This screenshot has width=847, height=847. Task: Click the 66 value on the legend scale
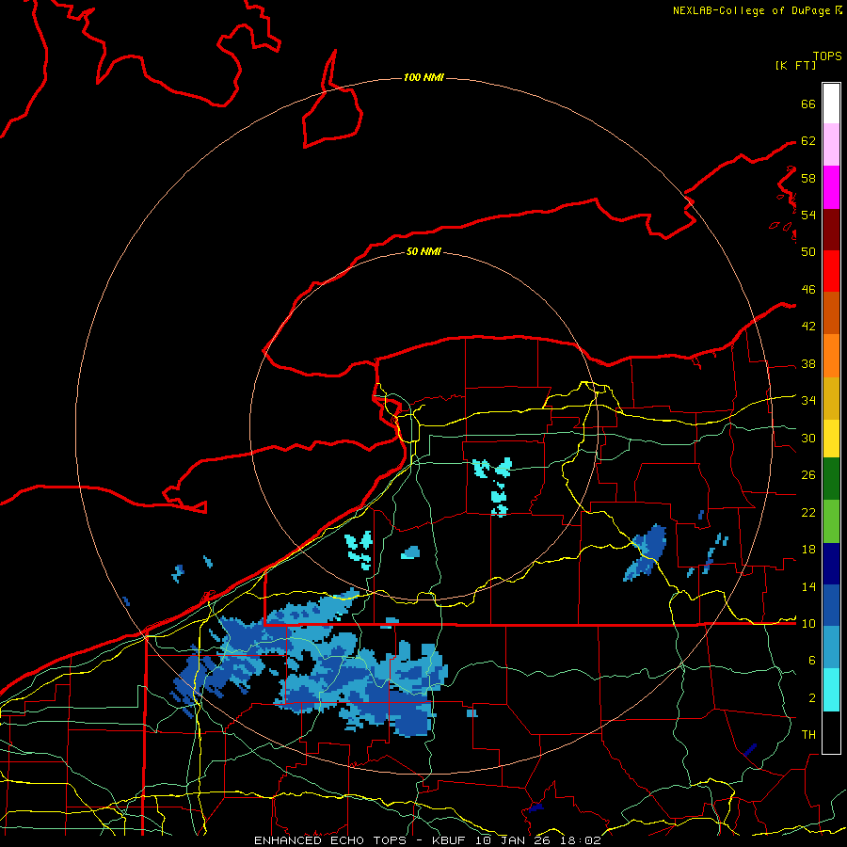pyautogui.click(x=808, y=104)
